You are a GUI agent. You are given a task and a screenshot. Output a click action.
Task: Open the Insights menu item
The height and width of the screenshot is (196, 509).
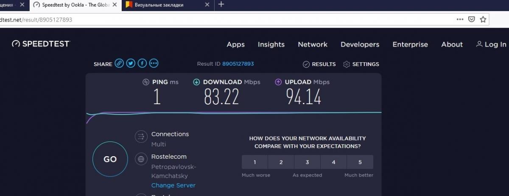click(271, 44)
